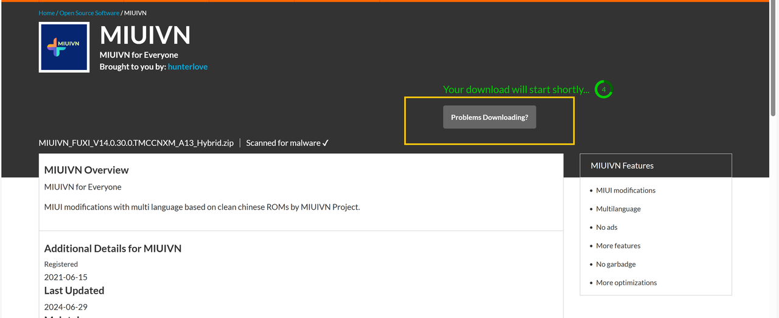Select No ads feature item
Viewport: 779px width, 318px height.
607,227
